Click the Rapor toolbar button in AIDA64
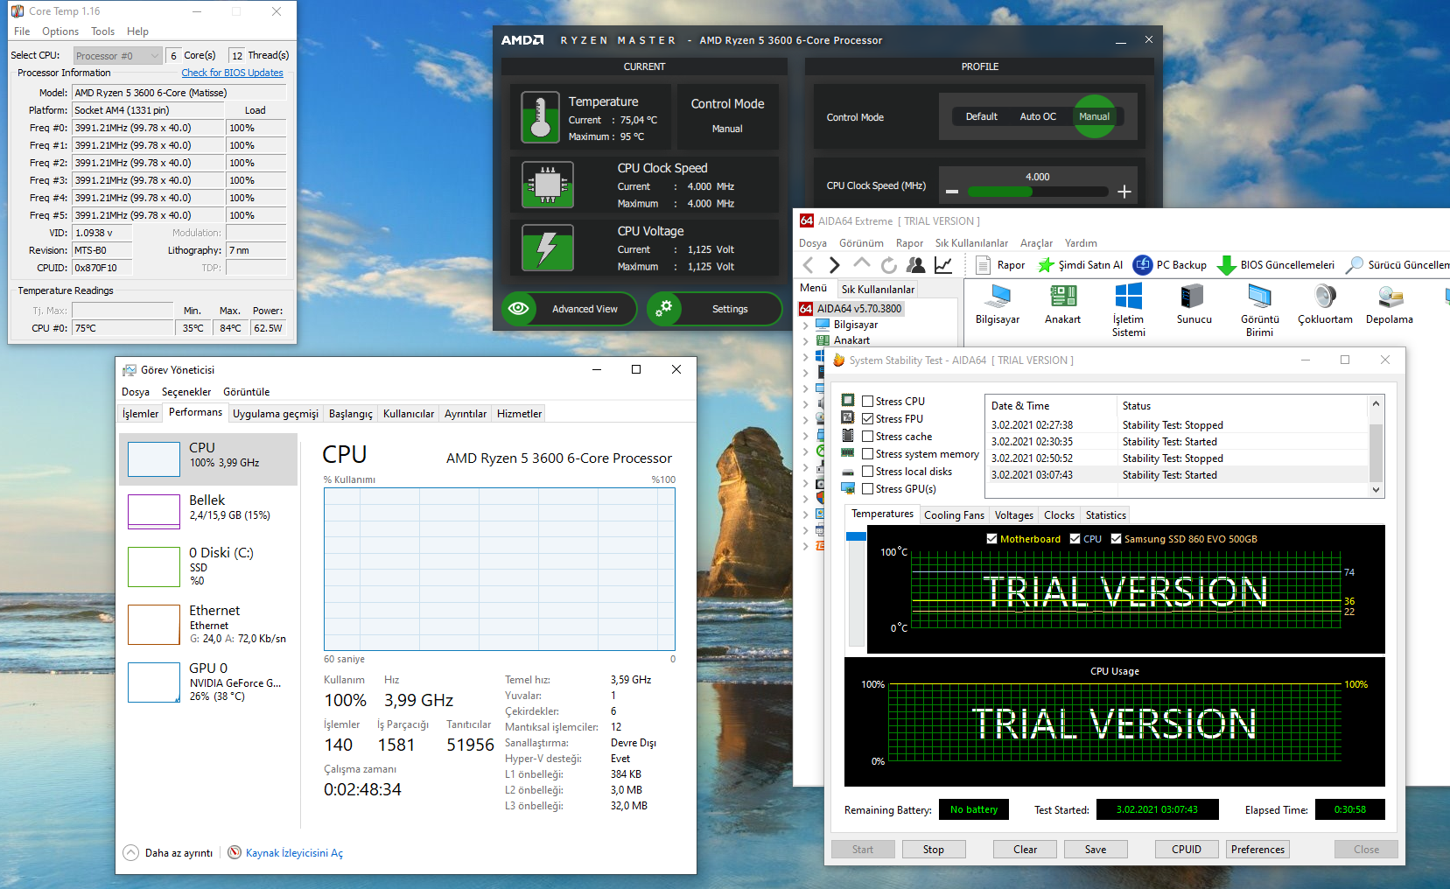 coord(1000,265)
